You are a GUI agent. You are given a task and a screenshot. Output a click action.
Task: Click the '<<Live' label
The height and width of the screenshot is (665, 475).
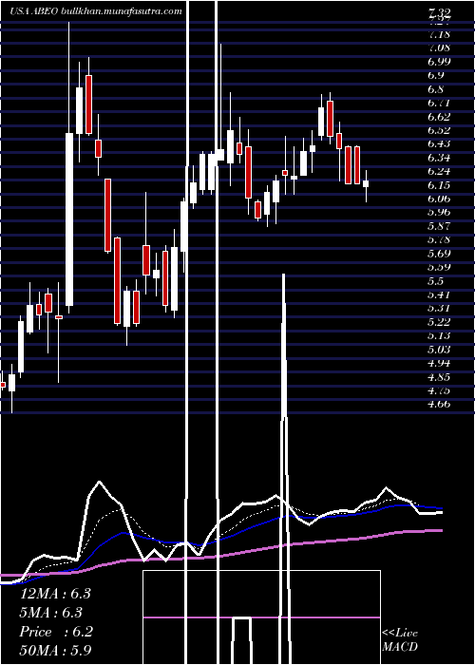400,634
